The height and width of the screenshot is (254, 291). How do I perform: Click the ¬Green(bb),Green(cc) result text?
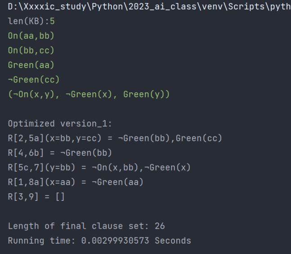pyautogui.click(x=170, y=138)
